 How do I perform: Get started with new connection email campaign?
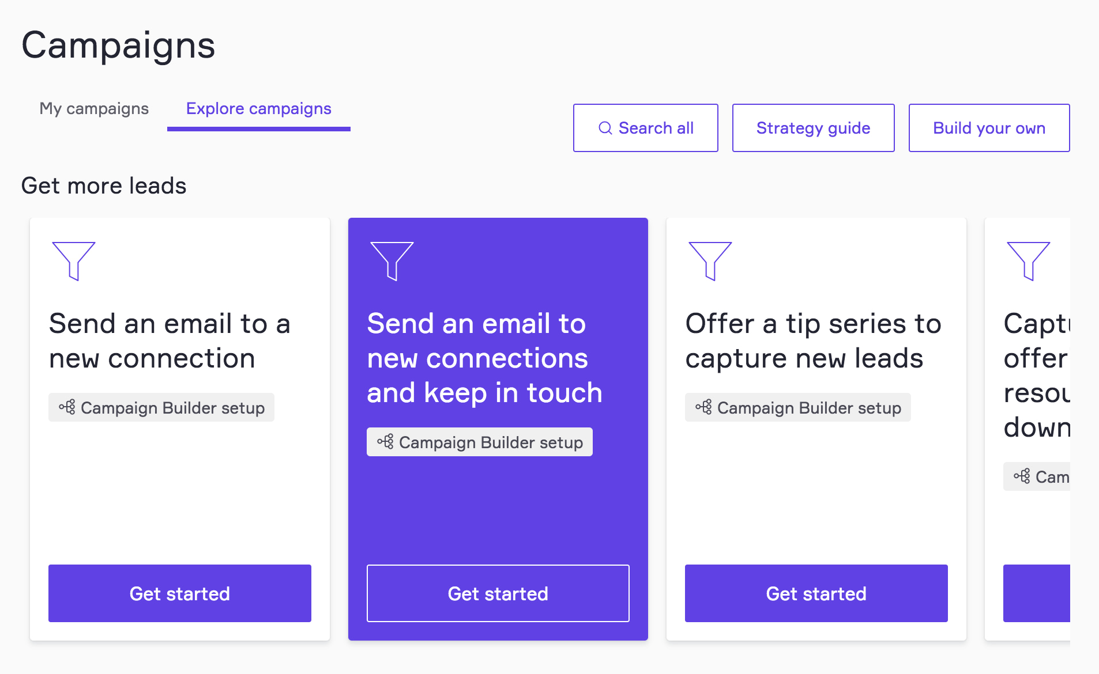(180, 593)
